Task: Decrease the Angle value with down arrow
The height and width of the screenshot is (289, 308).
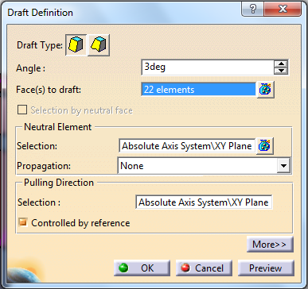Action: click(281, 71)
